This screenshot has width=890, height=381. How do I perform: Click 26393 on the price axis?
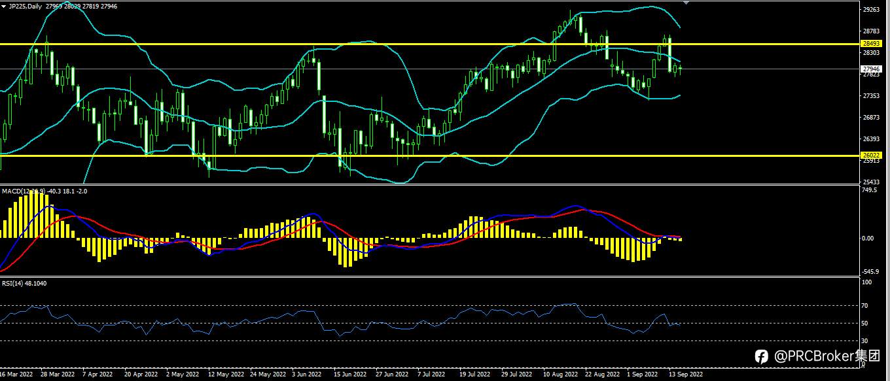pos(872,139)
